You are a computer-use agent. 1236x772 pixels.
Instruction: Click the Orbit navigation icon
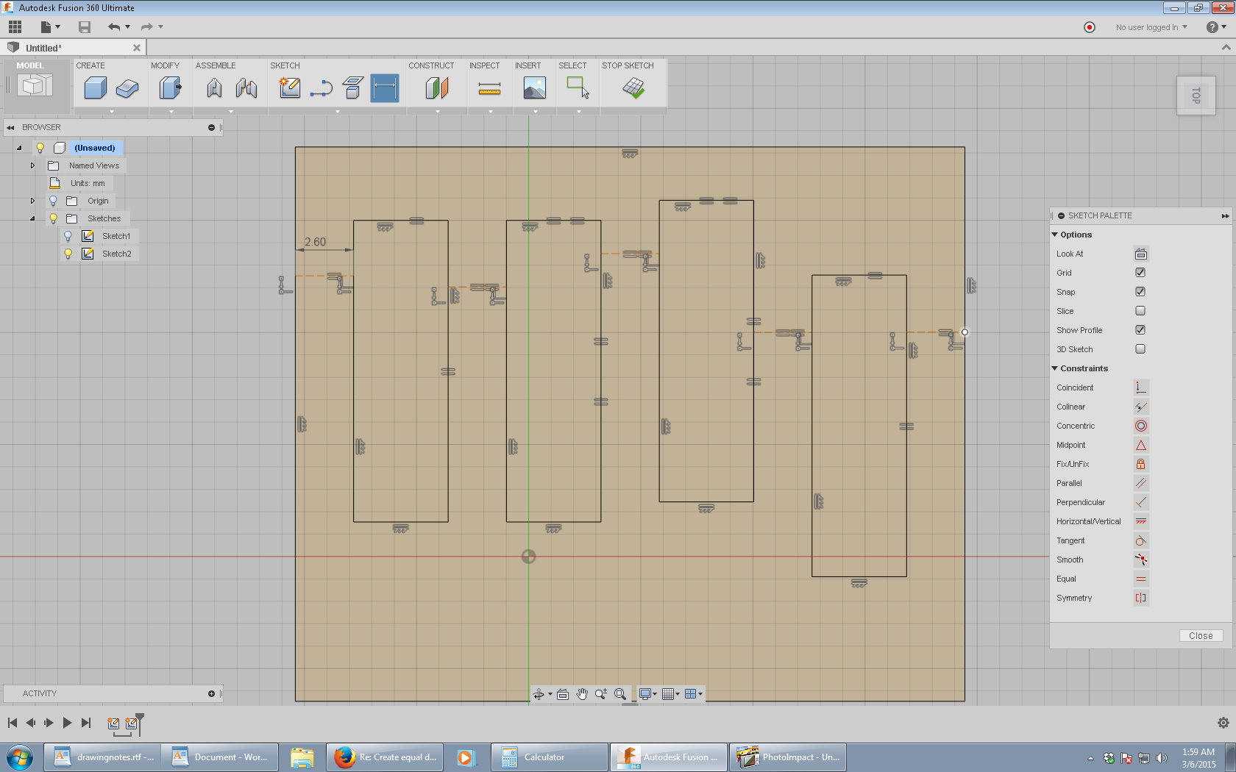click(539, 694)
